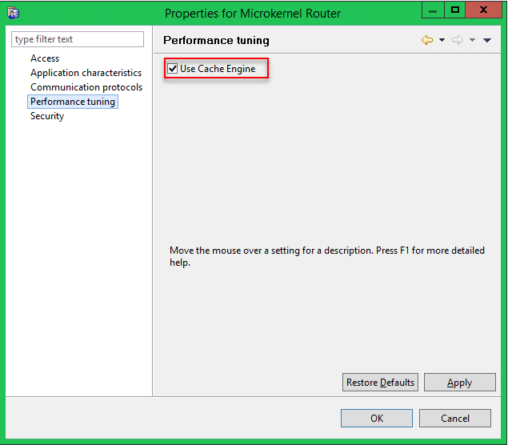Screen dimensions: 508x445
Task: Click the Apply button
Action: 460,383
